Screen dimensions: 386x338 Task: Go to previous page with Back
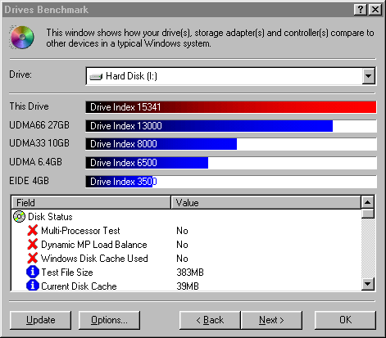pyautogui.click(x=210, y=320)
